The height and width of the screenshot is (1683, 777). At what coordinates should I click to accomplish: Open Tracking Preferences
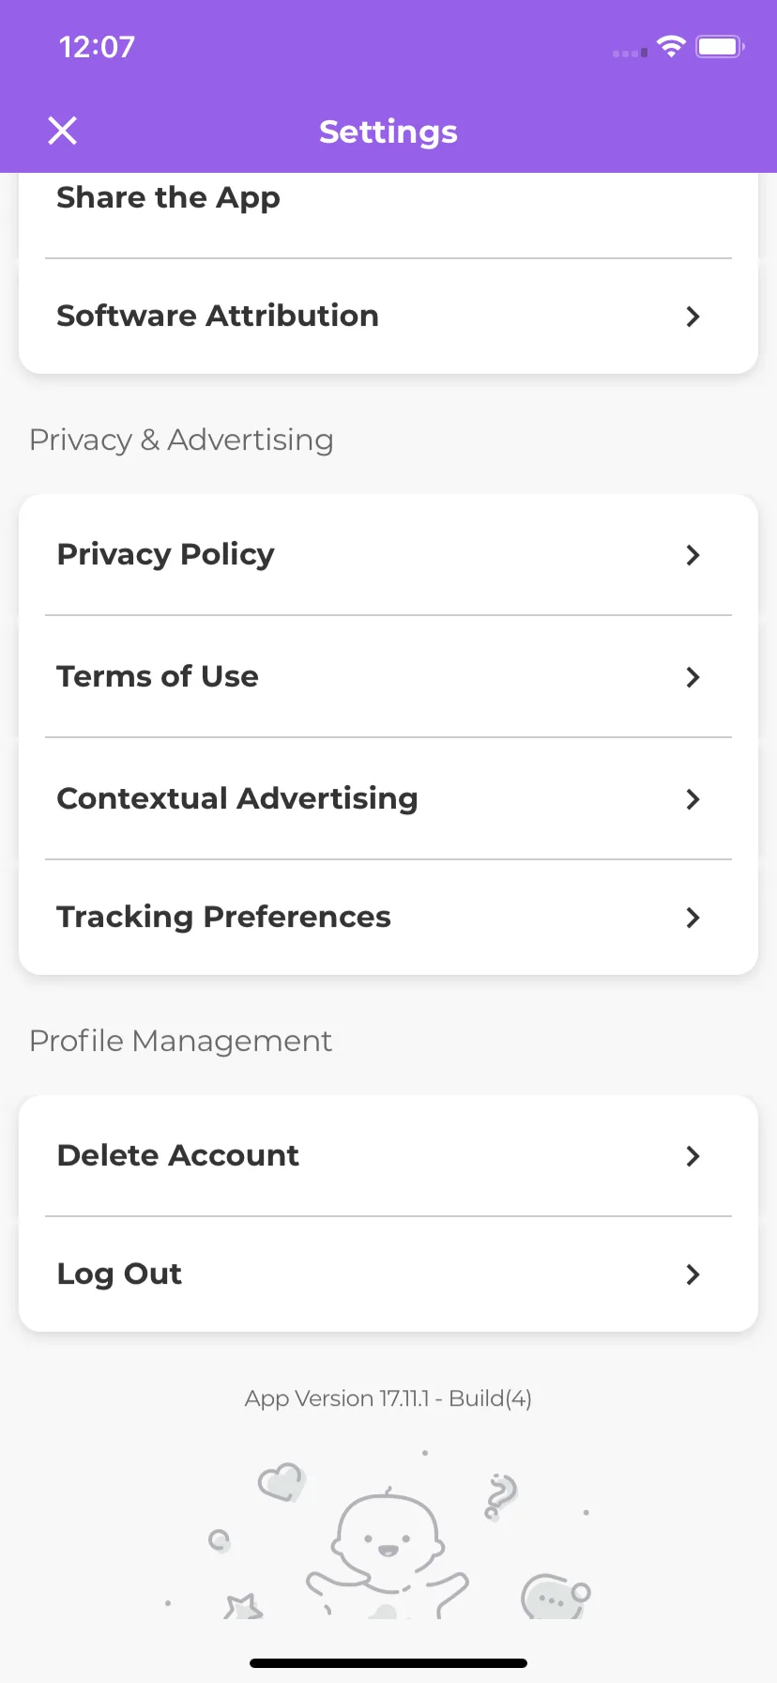388,918
